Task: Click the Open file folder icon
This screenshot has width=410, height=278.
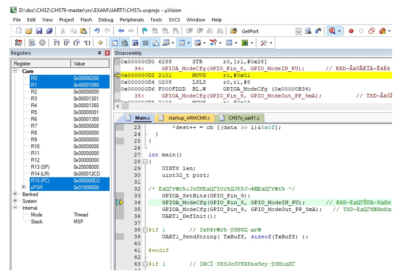Action: (x=29, y=31)
